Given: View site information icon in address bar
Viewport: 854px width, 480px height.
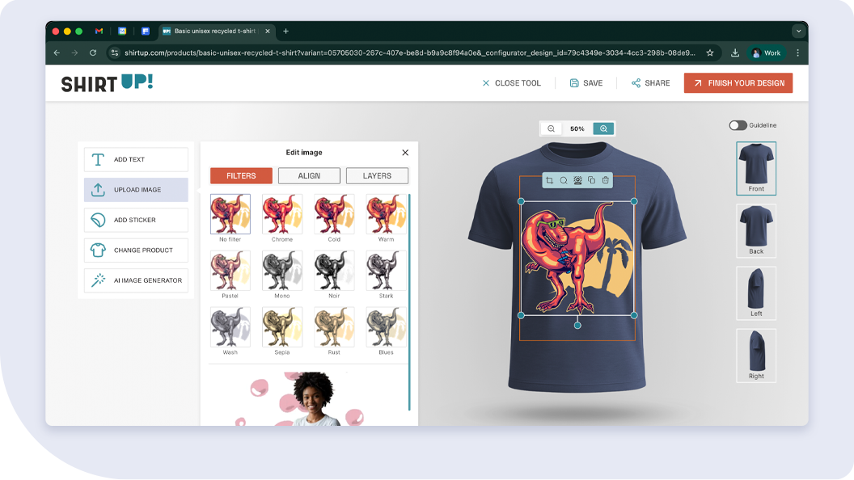Looking at the screenshot, I should [x=114, y=53].
